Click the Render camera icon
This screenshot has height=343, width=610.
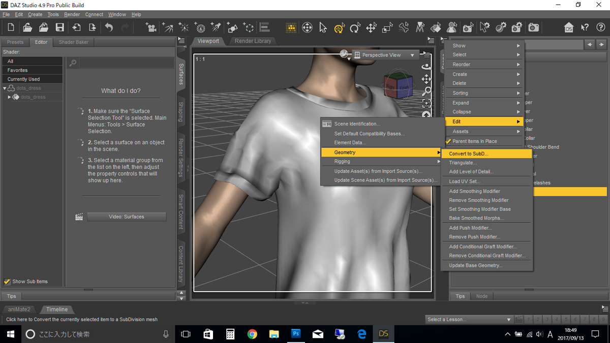533,27
